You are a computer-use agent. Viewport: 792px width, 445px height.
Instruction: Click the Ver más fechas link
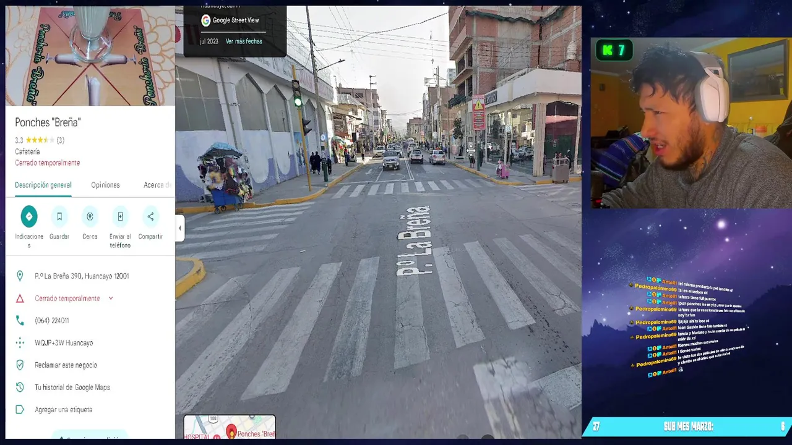244,41
